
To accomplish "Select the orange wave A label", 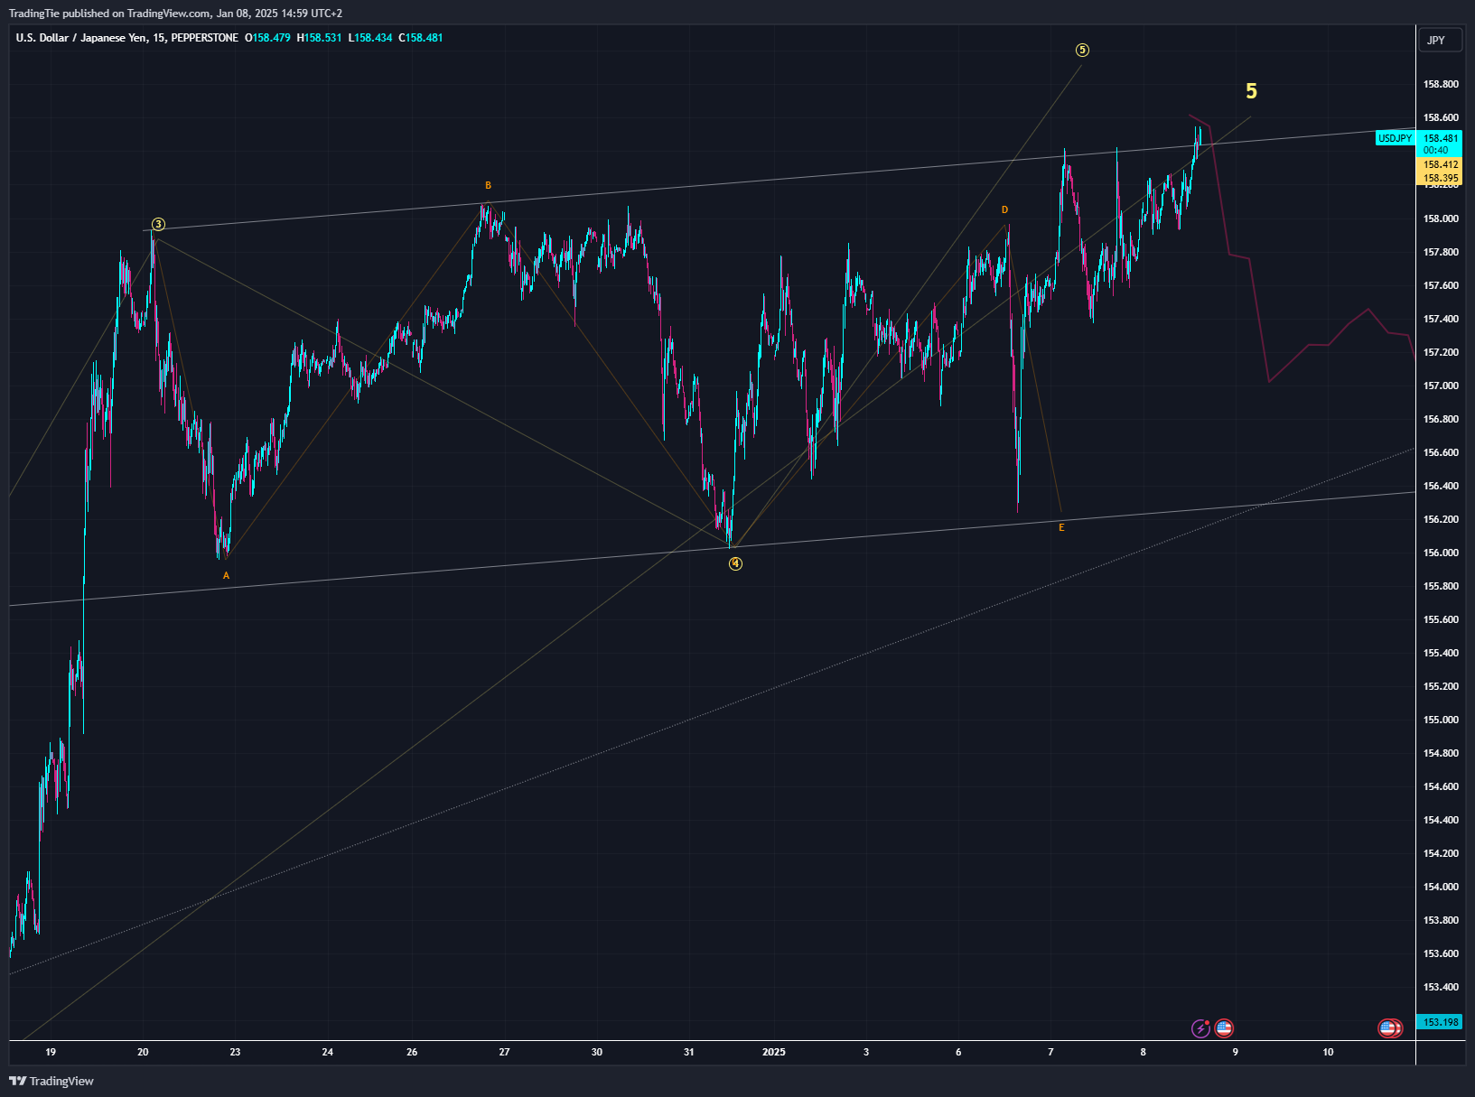I will tap(226, 575).
